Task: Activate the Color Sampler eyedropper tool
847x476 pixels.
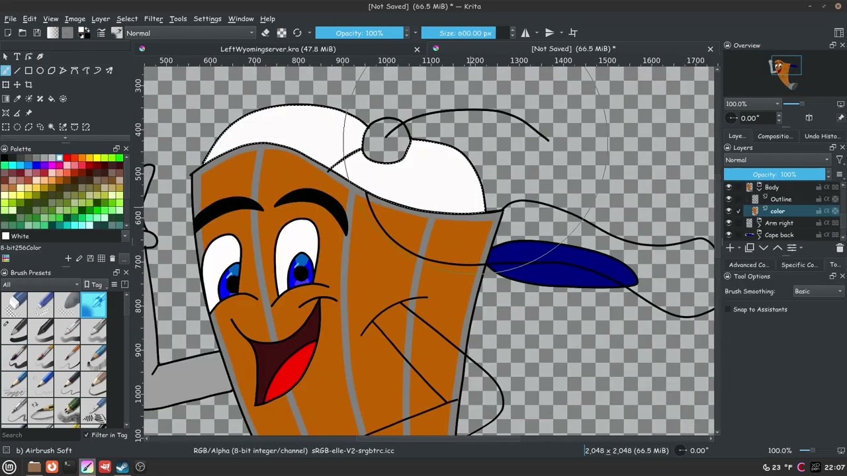Action: [17, 99]
